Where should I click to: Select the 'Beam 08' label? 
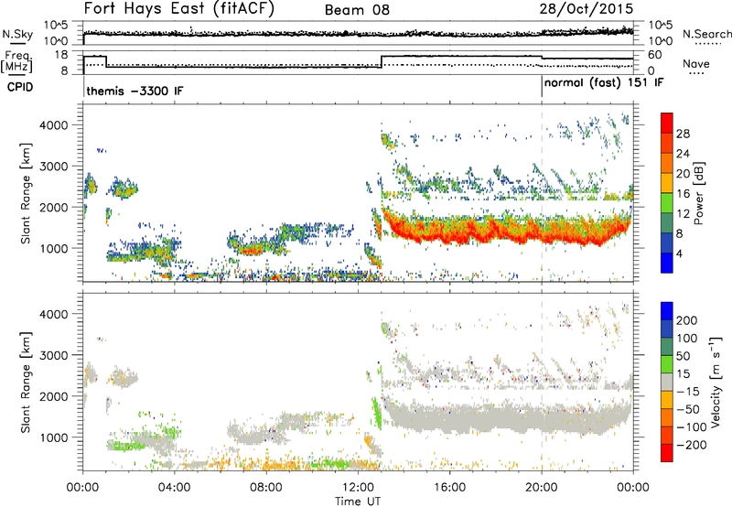tap(357, 10)
